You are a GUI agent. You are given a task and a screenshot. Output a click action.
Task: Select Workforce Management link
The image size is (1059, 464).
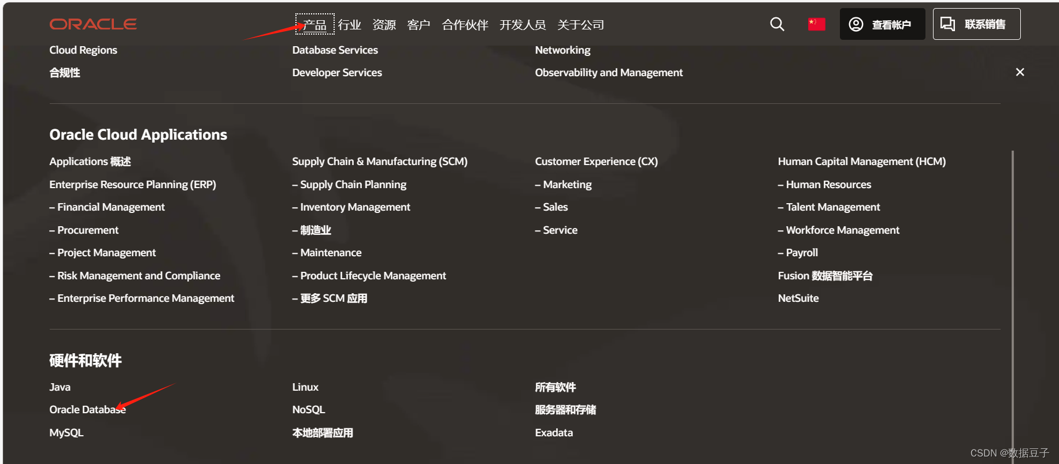pyautogui.click(x=839, y=230)
